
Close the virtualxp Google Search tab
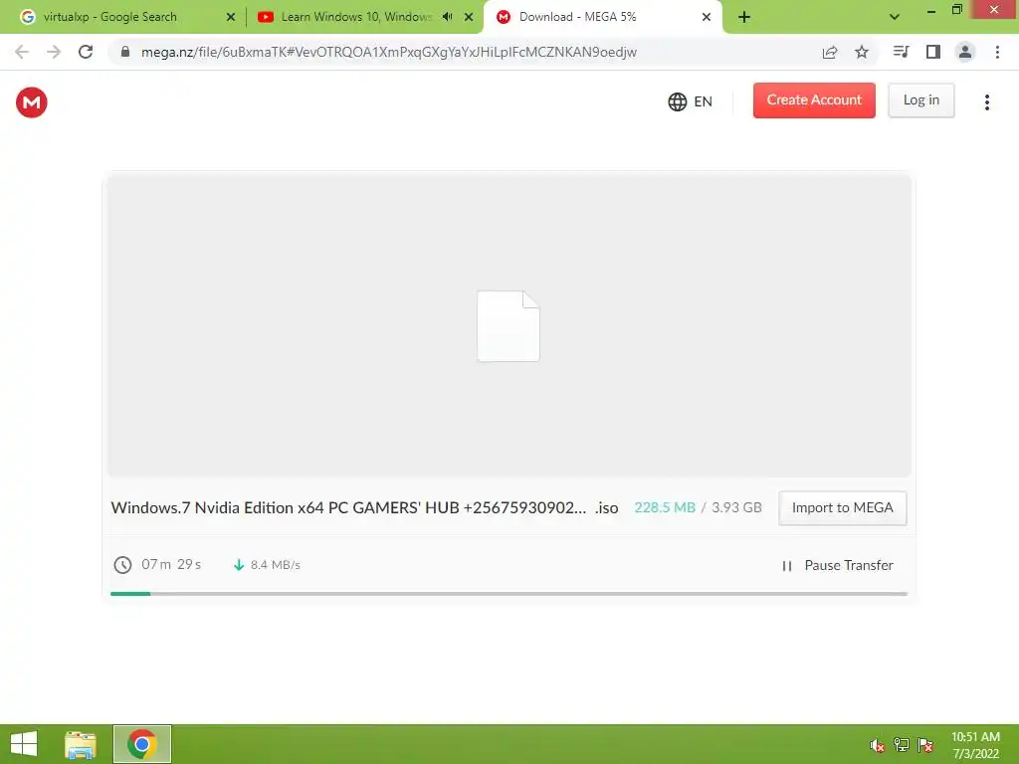[x=231, y=17]
